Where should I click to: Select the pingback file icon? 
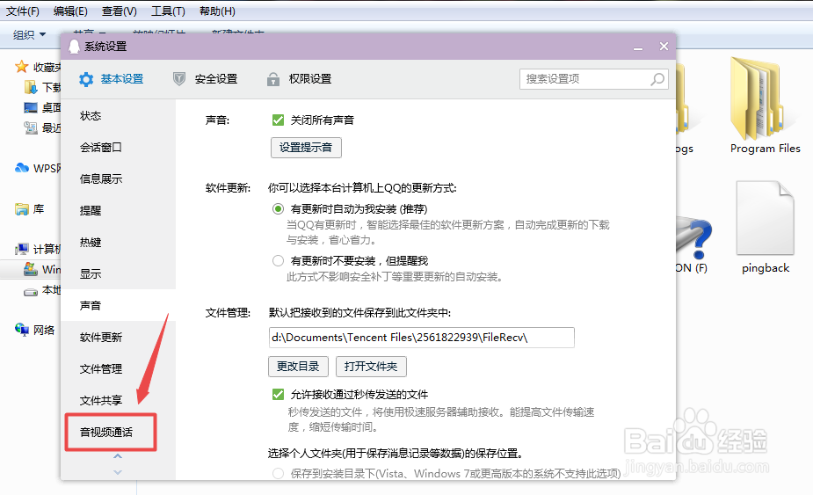(766, 218)
